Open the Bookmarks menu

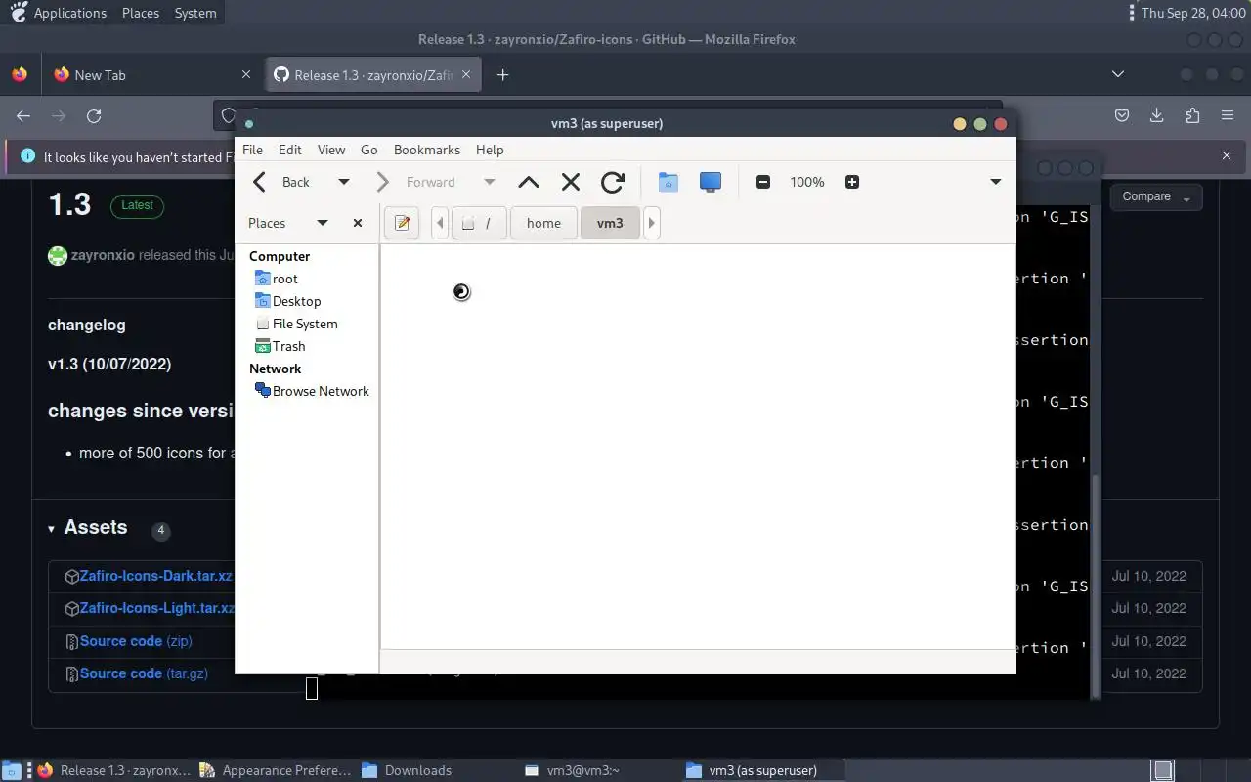427,150
